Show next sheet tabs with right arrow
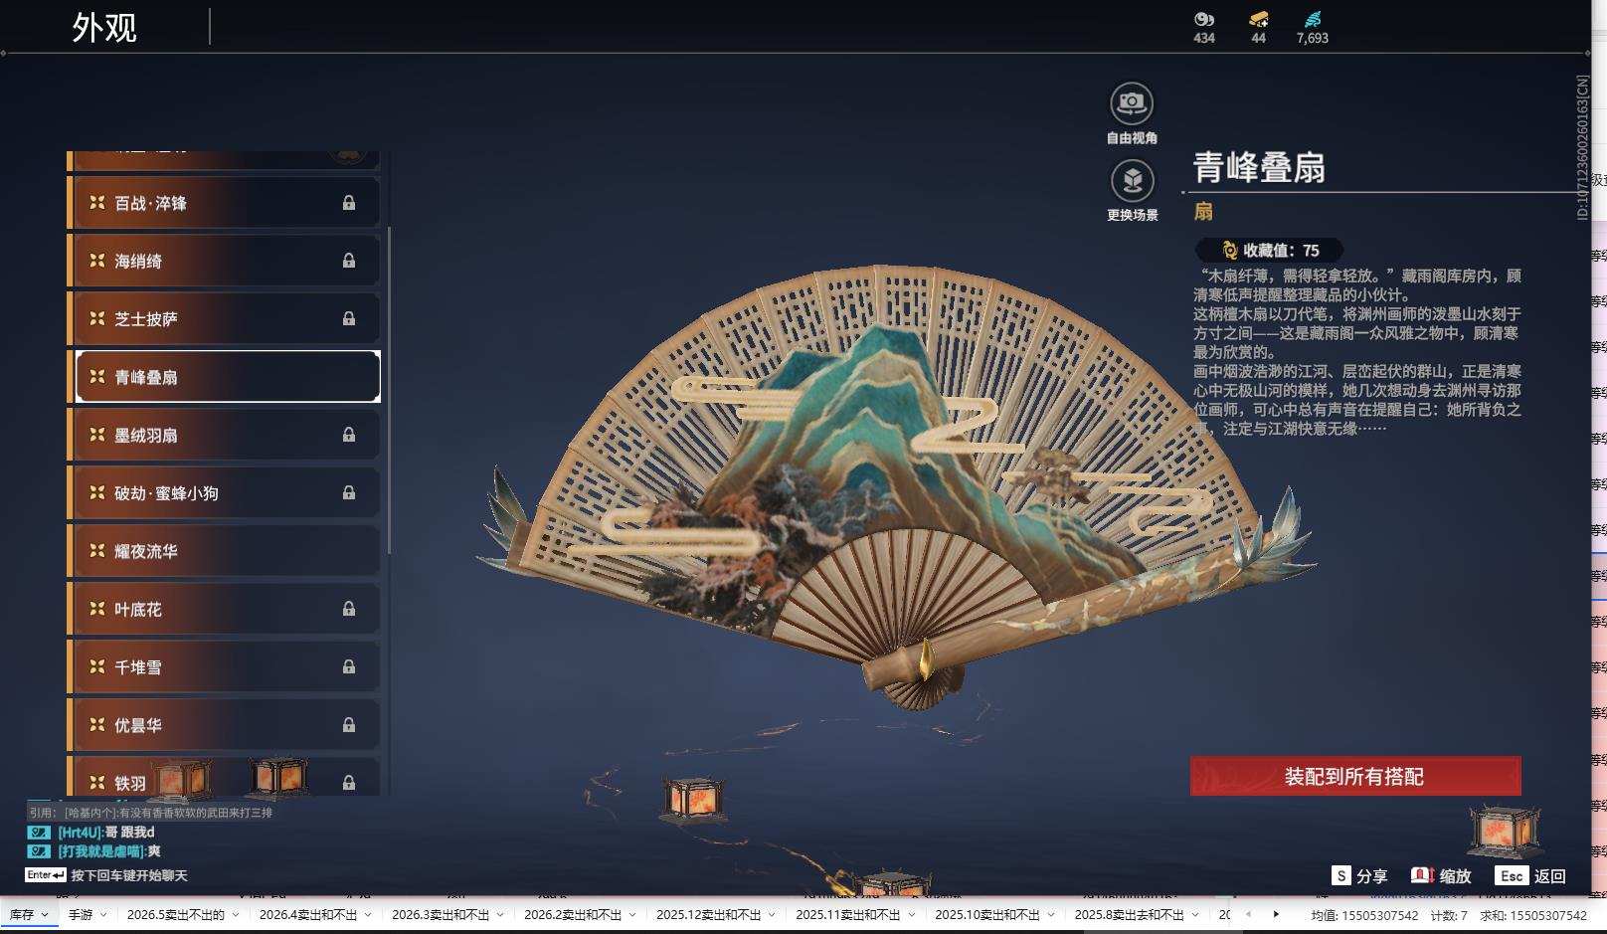This screenshot has height=934, width=1607. pyautogui.click(x=1276, y=914)
